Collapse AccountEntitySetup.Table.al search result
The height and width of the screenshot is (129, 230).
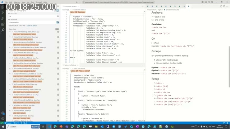pyautogui.click(x=10, y=32)
